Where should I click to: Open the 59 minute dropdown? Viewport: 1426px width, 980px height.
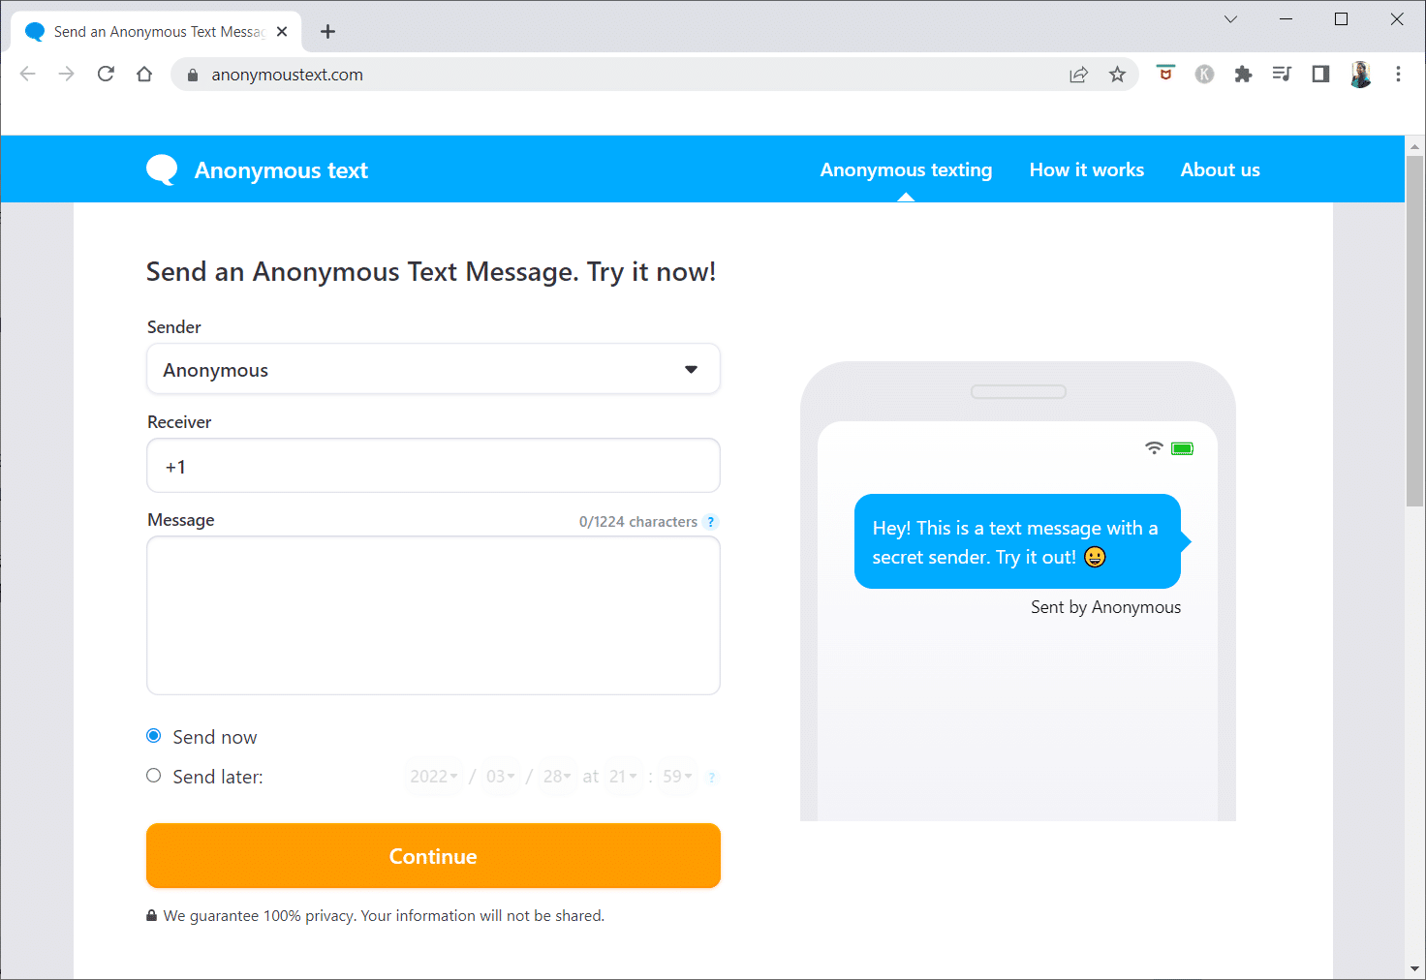677,777
